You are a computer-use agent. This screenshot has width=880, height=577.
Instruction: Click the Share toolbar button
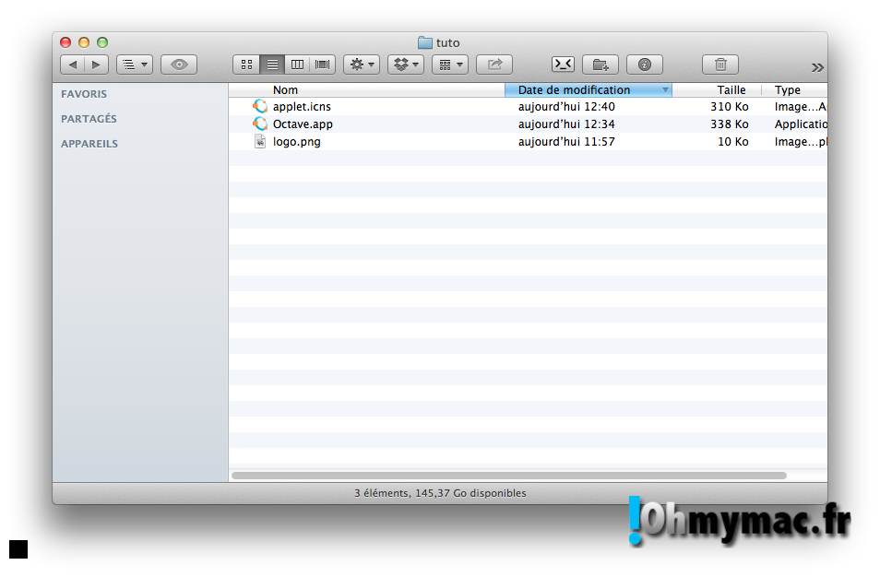click(x=494, y=65)
